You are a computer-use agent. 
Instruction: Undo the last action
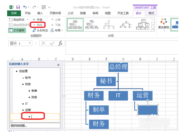point(25,7)
